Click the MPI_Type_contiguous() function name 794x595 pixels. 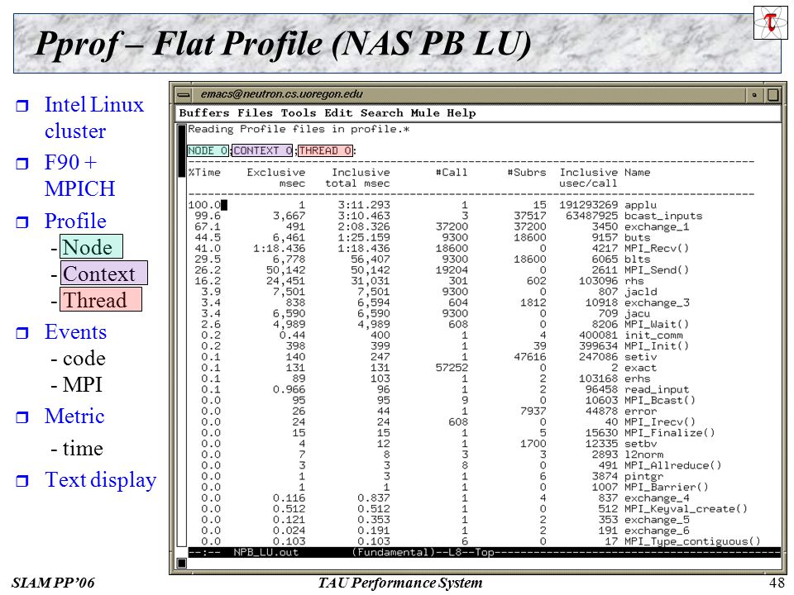pos(693,541)
